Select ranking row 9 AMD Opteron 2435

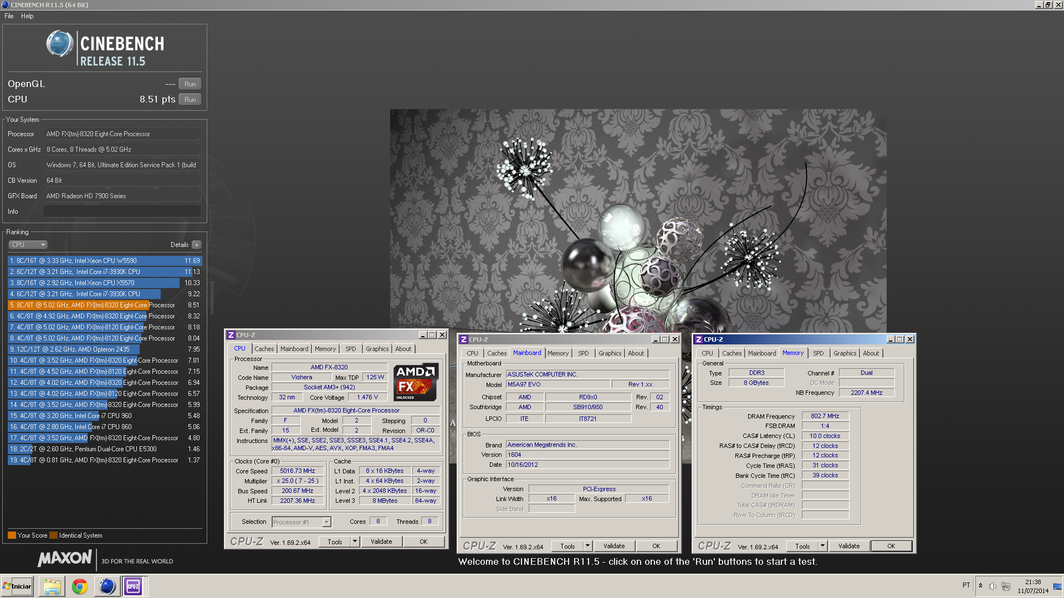105,349
